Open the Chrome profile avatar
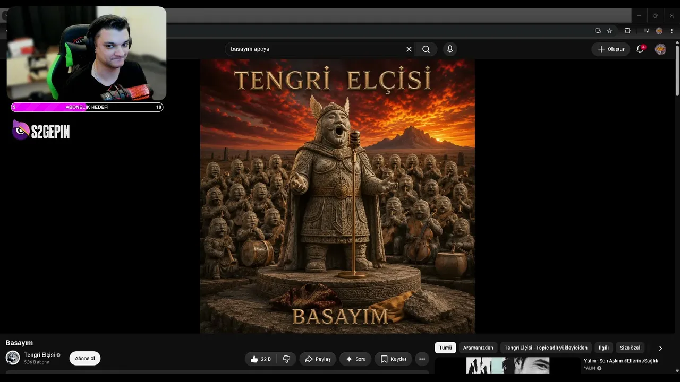 [x=659, y=31]
